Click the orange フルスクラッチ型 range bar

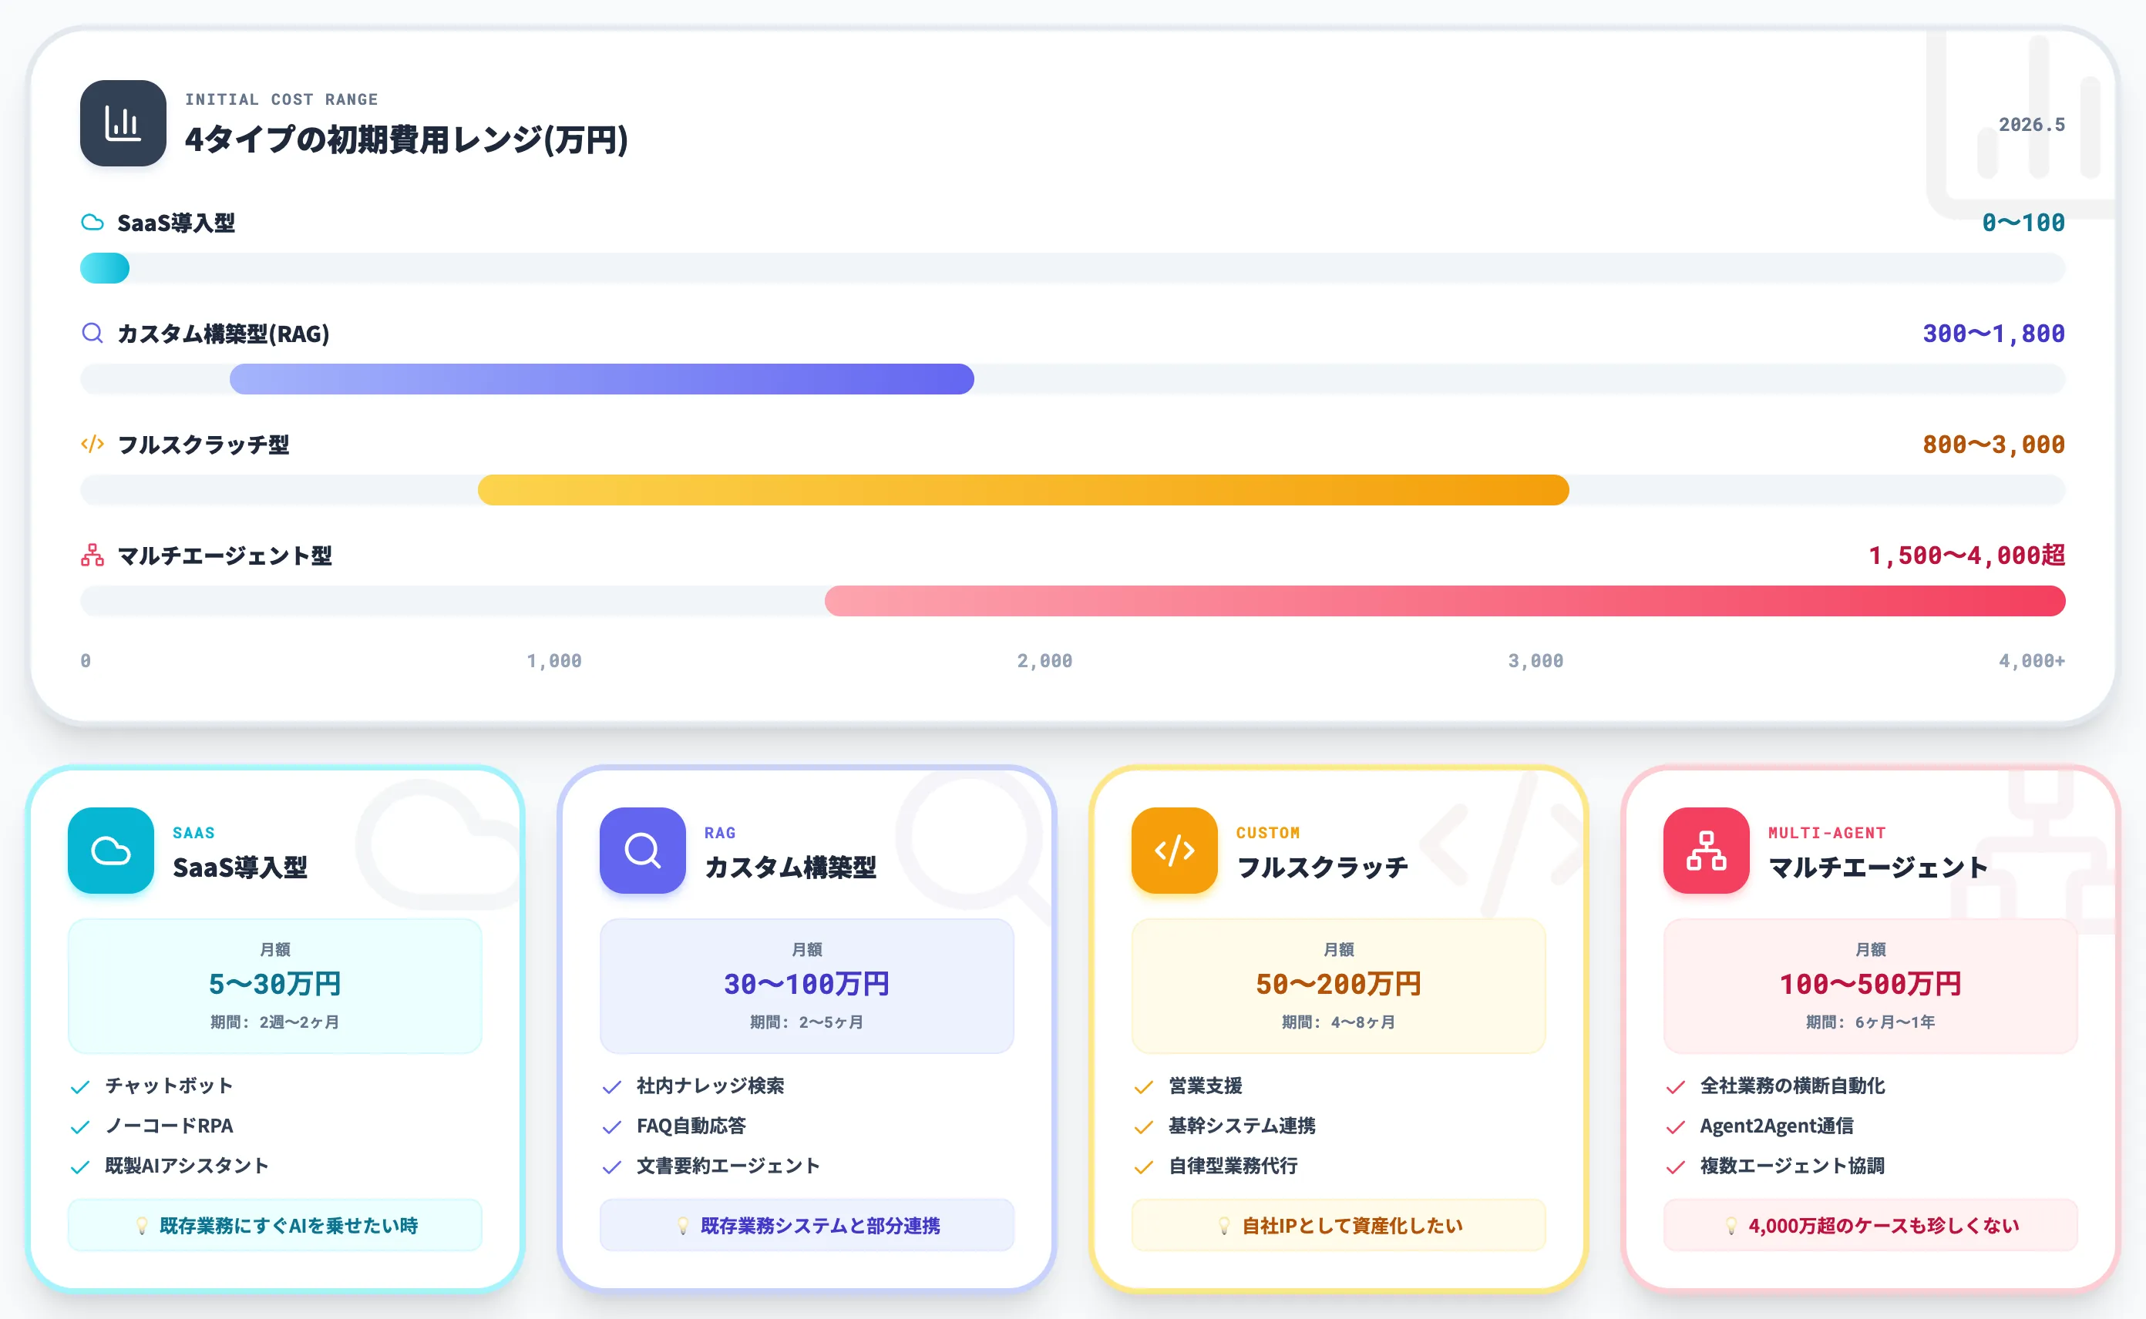[x=1023, y=489]
